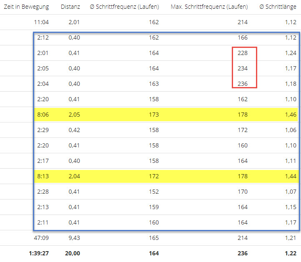Sort by the 'Distanz' column header

point(70,7)
